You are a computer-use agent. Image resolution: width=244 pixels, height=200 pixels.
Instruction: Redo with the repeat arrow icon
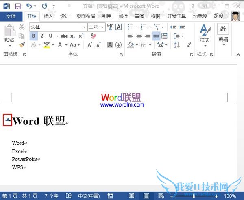point(44,6)
